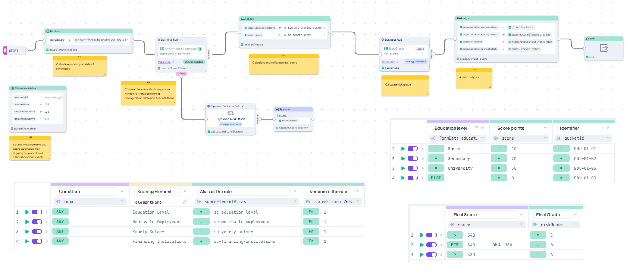The height and width of the screenshot is (280, 627).
Task: Click the End node exit icon
Action: pyautogui.click(x=604, y=48)
